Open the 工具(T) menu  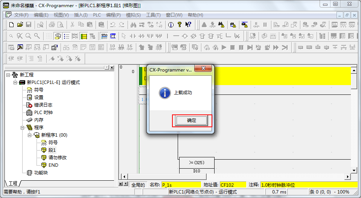pyautogui.click(x=153, y=15)
